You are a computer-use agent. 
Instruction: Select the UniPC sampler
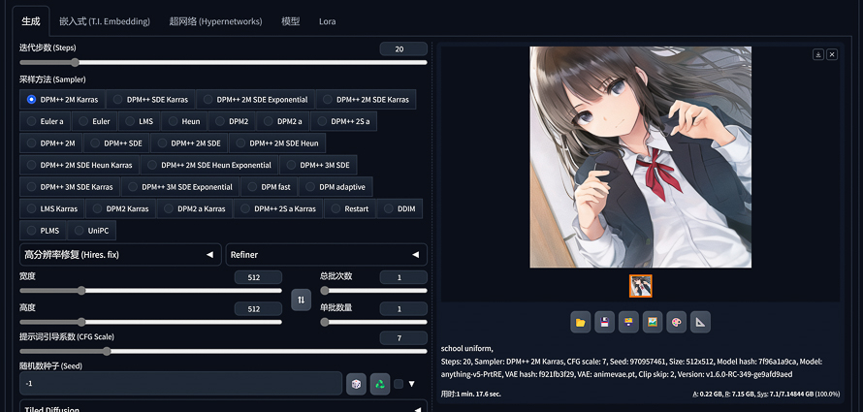click(91, 231)
